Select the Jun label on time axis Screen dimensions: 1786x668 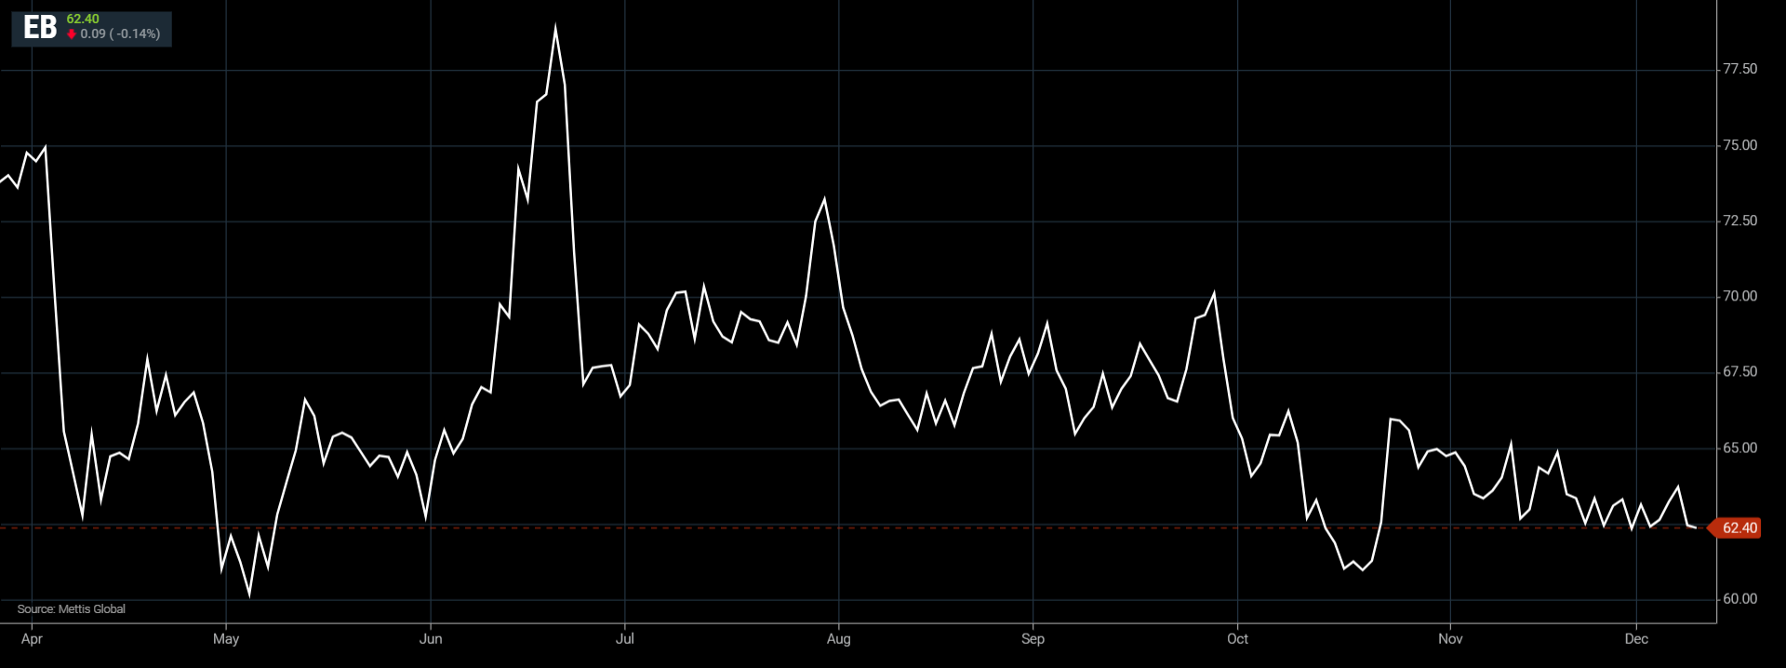pyautogui.click(x=431, y=638)
